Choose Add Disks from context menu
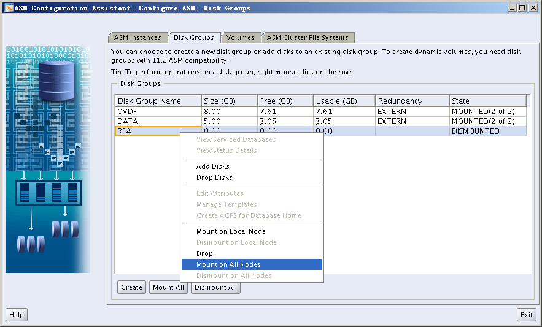This screenshot has height=327, width=542. coord(213,166)
